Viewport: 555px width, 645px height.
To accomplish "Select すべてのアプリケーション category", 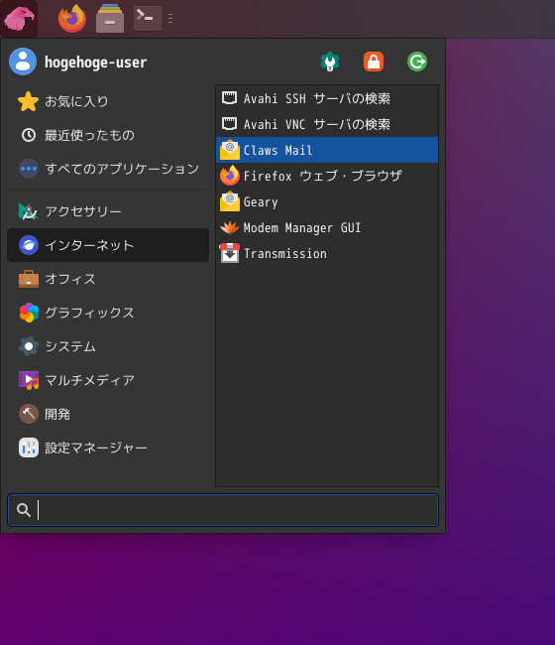I will tap(108, 169).
